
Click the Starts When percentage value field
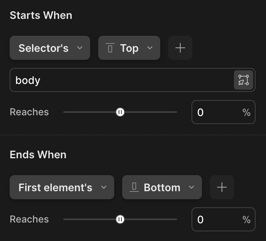(x=224, y=112)
